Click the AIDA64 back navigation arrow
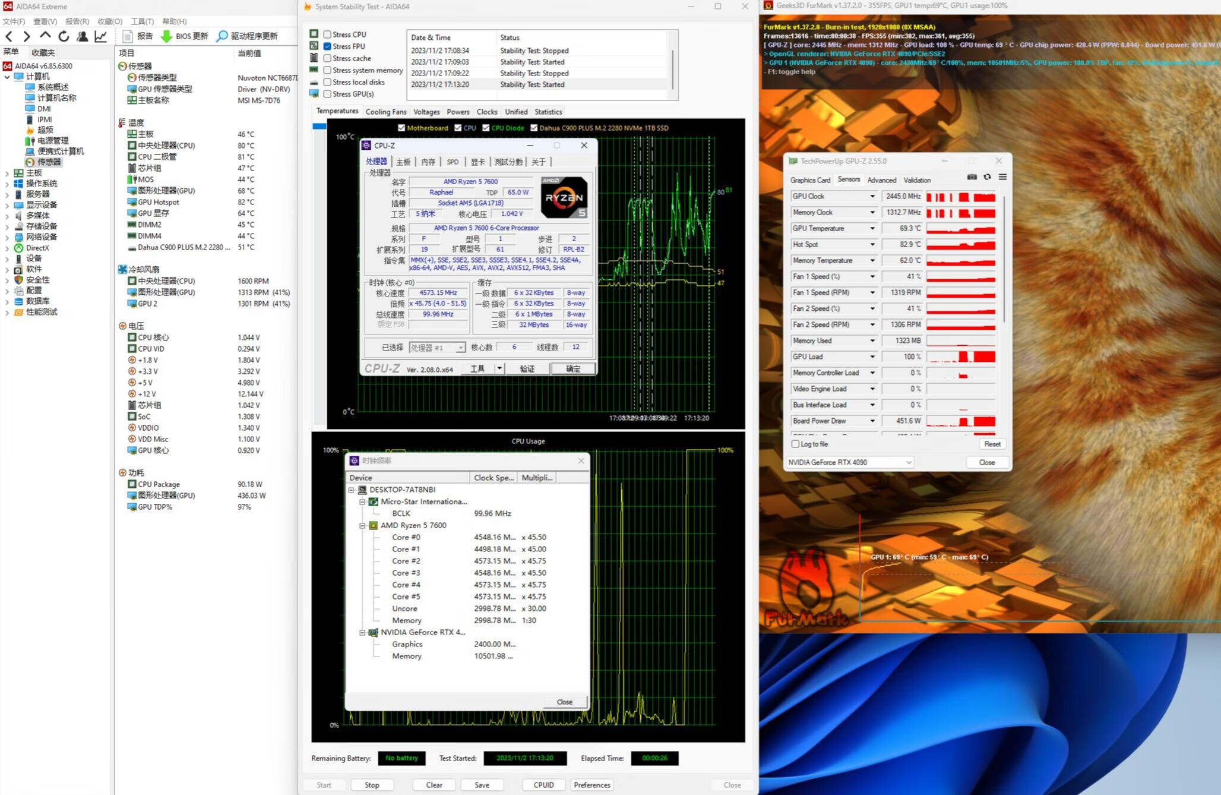Screen dimensions: 1221x795 click(9, 36)
